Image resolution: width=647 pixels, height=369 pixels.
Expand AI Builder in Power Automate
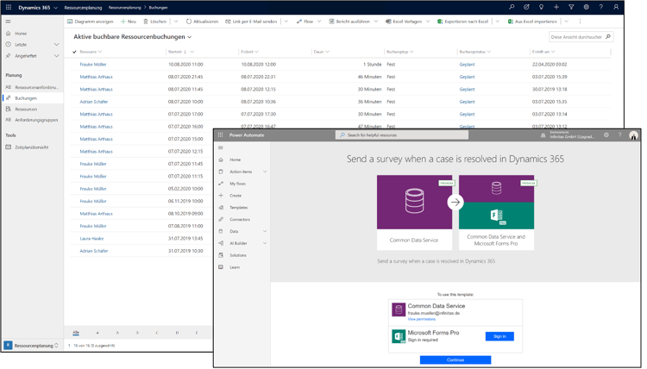tap(265, 243)
